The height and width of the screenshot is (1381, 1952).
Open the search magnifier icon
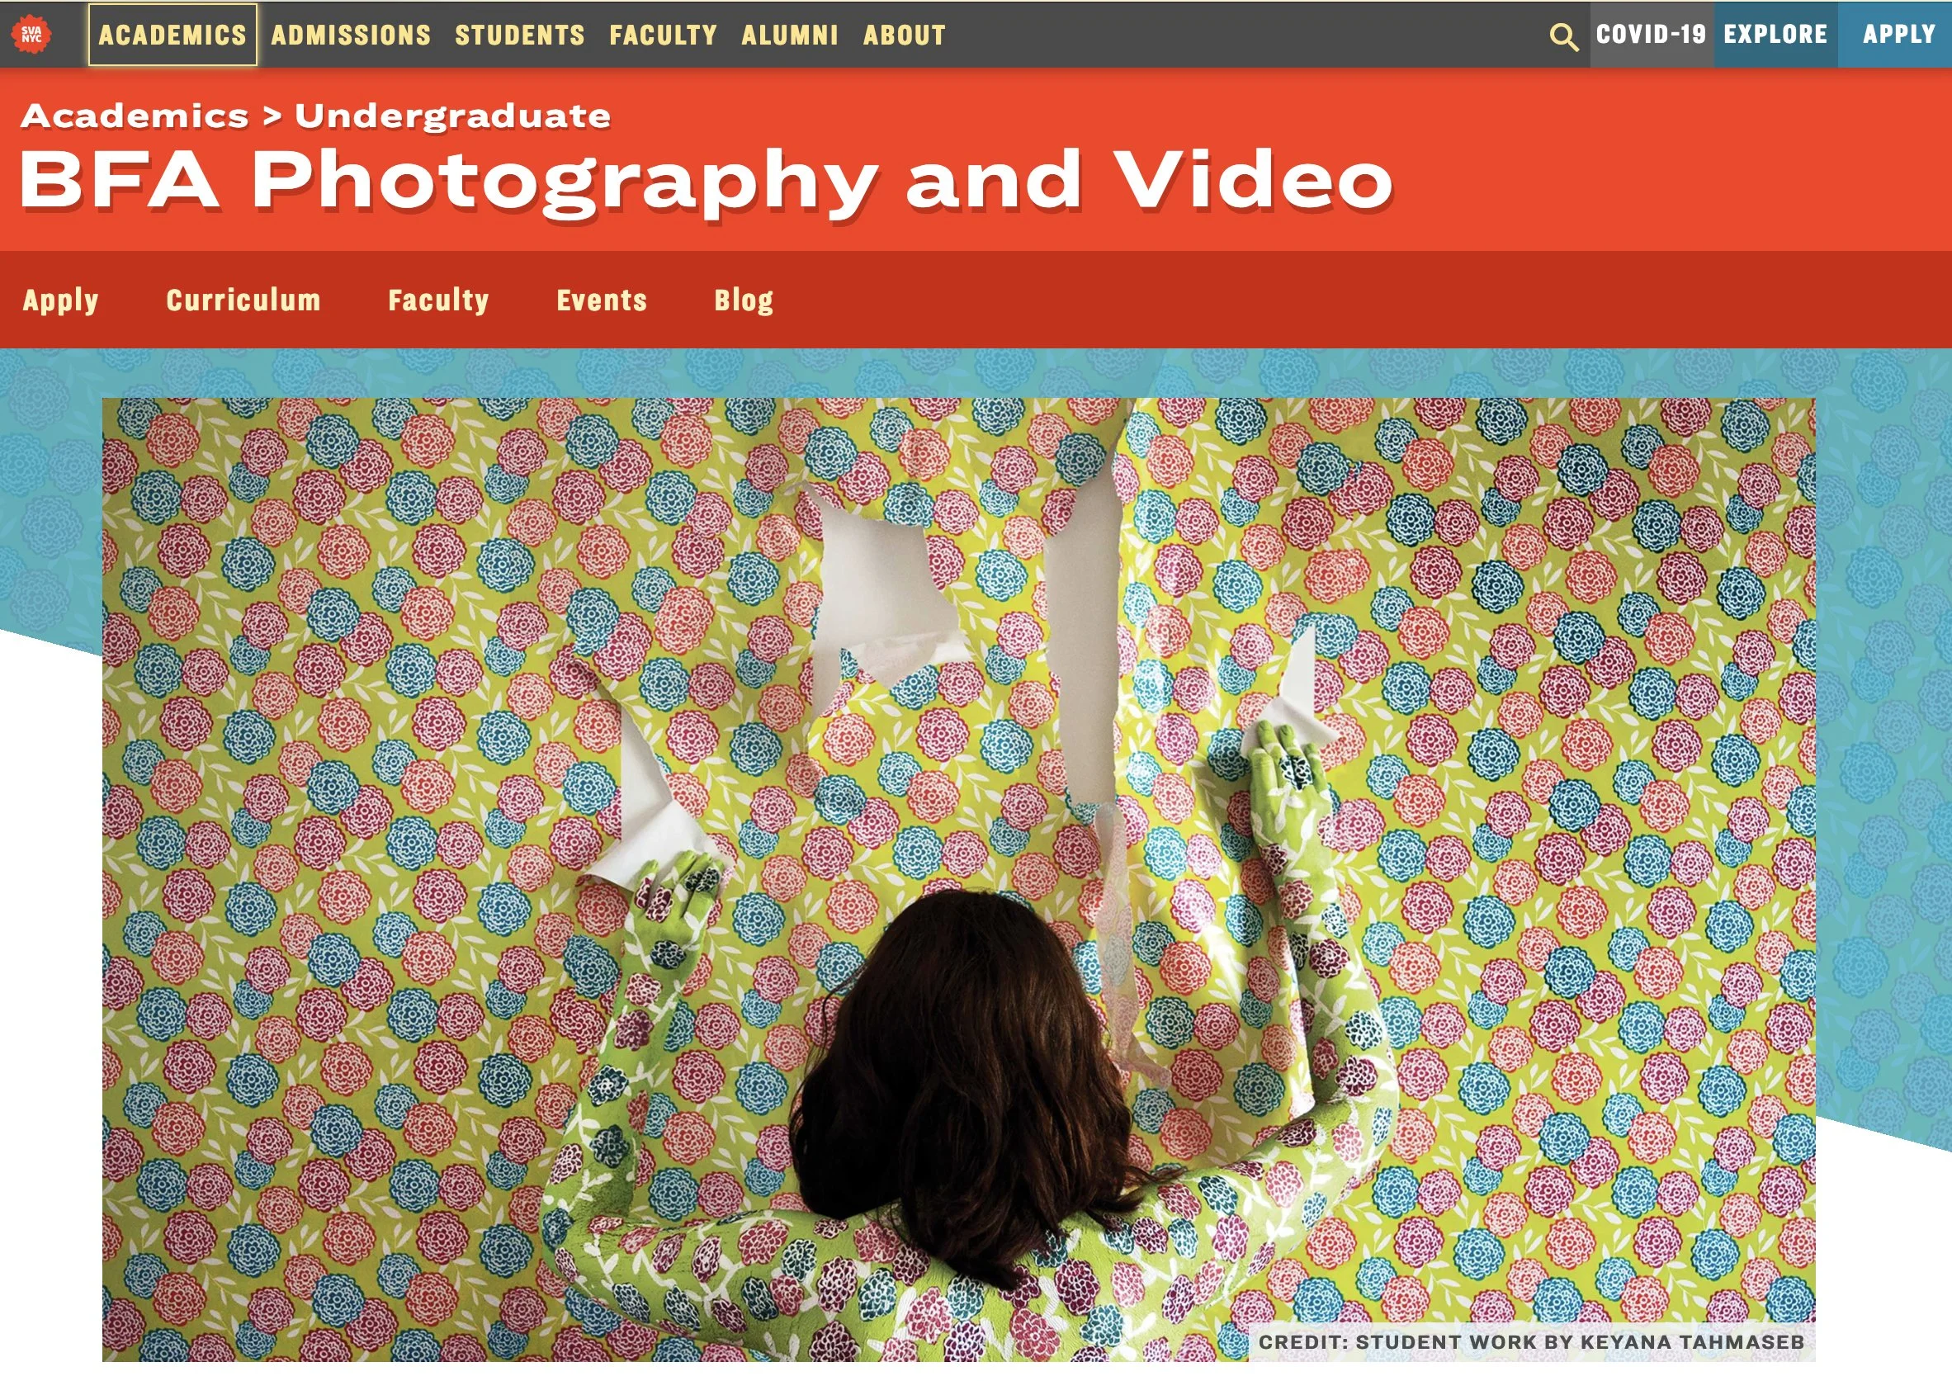[1562, 36]
